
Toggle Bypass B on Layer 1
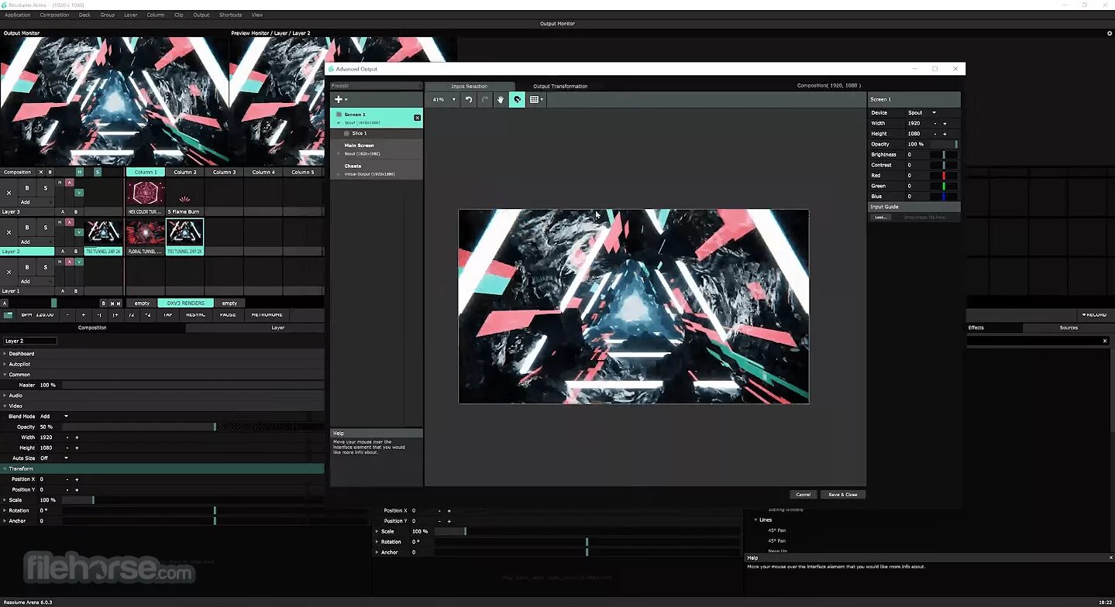coord(27,267)
